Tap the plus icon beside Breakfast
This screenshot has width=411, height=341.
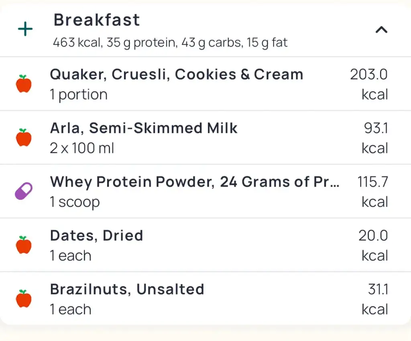click(x=25, y=29)
